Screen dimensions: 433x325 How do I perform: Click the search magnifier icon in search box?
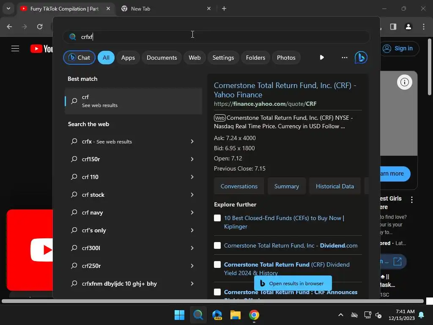point(73,37)
